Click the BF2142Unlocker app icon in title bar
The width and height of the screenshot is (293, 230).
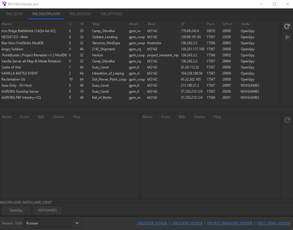coord(4,4)
